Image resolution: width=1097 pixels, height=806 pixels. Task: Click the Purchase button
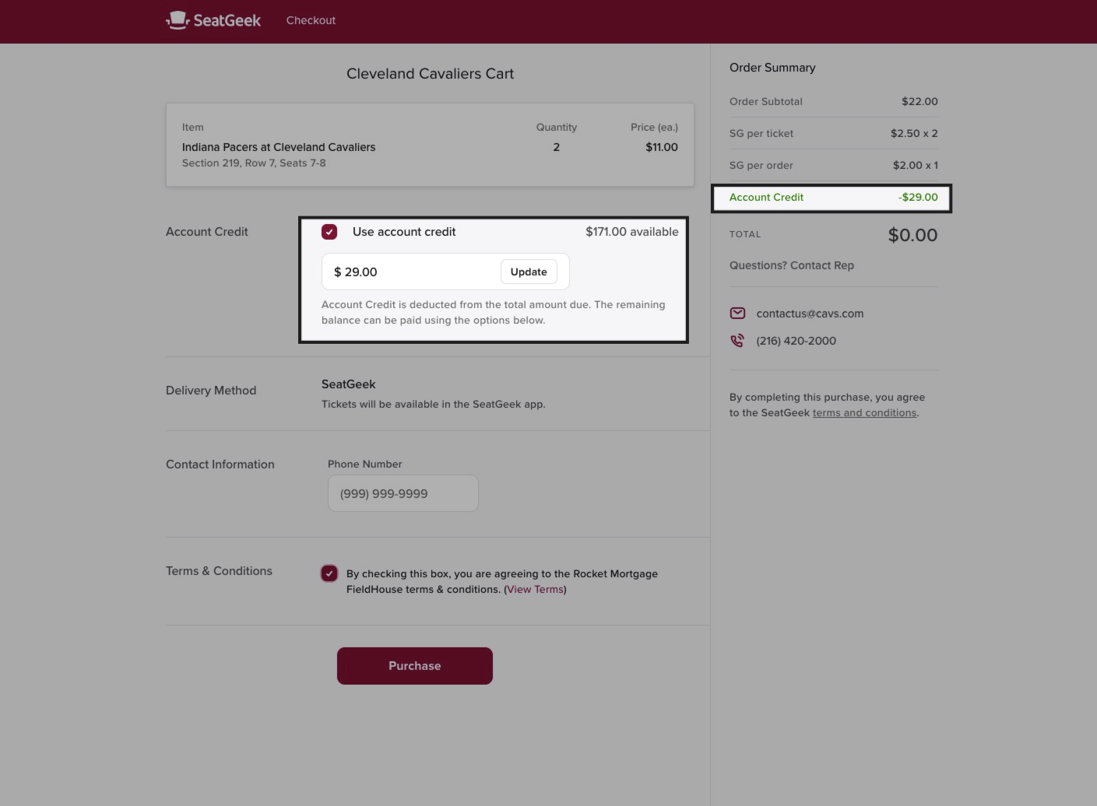414,666
